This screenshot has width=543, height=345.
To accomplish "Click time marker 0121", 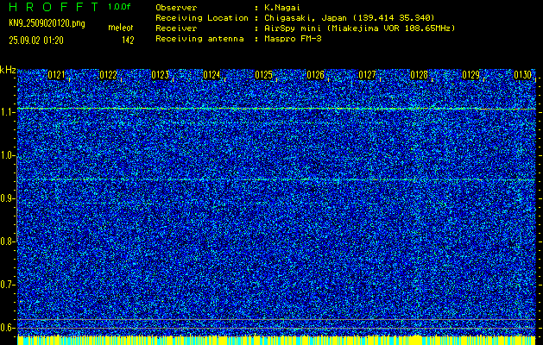I will tap(56, 75).
